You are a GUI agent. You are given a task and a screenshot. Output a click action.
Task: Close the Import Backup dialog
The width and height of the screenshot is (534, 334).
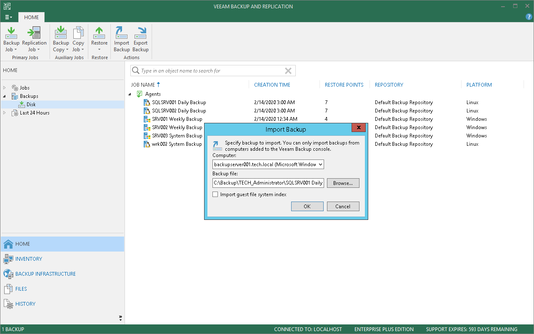click(x=359, y=128)
